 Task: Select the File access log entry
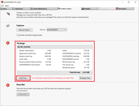[76, 65]
